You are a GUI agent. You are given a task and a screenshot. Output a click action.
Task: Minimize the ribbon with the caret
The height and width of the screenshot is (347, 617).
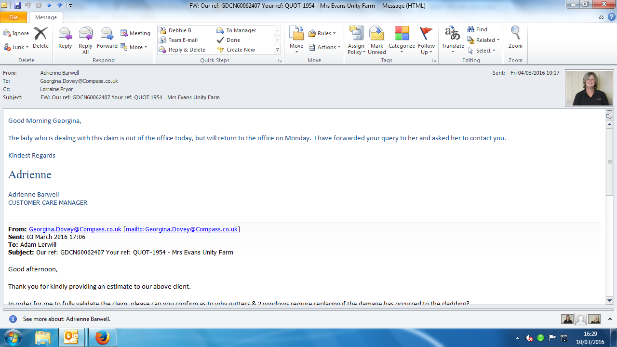(601, 17)
